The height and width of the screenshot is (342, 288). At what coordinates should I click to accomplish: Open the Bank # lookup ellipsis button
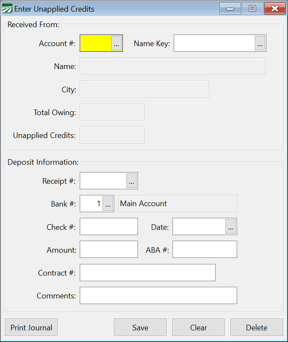(108, 204)
